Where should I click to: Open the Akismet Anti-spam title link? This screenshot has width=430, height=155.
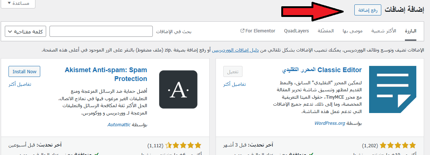pos(106,74)
